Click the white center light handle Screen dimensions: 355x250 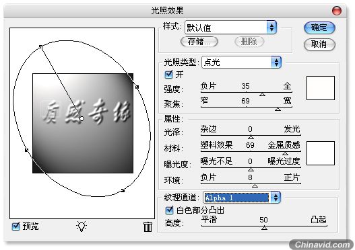click(x=82, y=118)
